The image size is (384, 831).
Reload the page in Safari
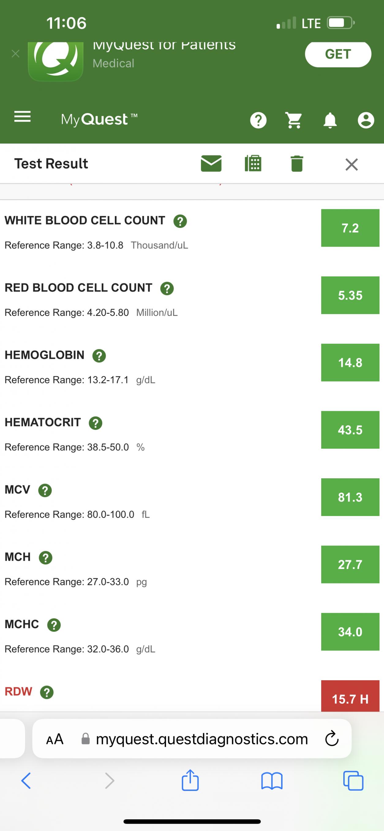331,739
